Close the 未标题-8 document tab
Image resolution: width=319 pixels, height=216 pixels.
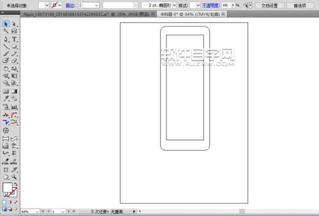point(223,14)
